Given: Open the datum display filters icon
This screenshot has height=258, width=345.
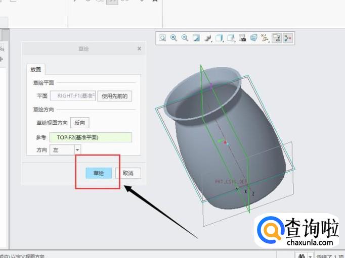Looking at the screenshot, I should [265, 38].
